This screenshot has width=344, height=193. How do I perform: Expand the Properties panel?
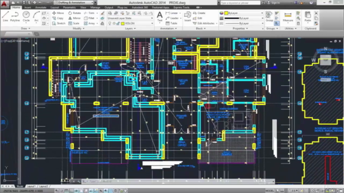(240, 28)
